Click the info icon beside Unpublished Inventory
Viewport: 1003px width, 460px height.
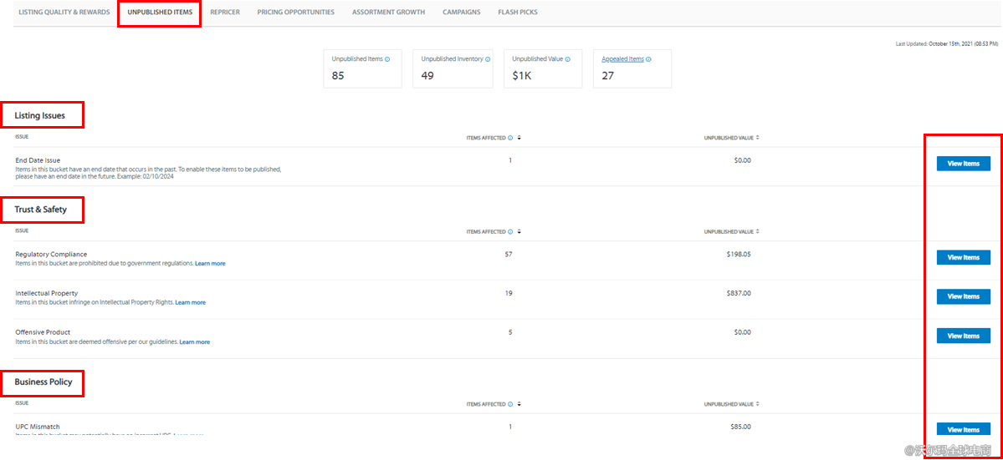click(488, 59)
